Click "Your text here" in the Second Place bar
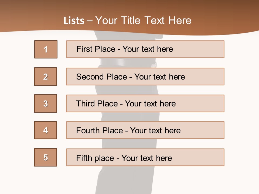The width and height of the screenshot is (259, 194). coord(159,77)
